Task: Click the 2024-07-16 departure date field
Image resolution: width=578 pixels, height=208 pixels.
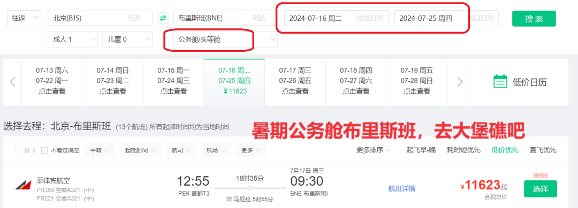Action: [336, 18]
